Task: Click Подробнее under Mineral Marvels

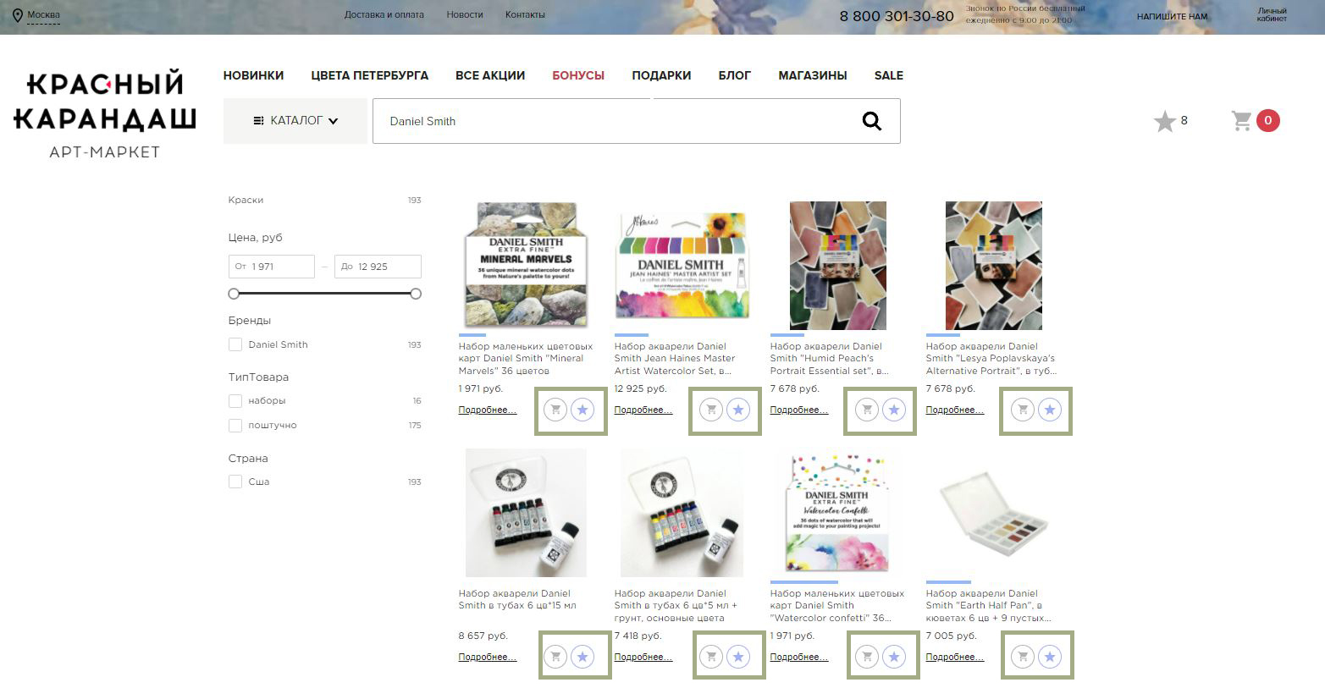Action: tap(487, 410)
